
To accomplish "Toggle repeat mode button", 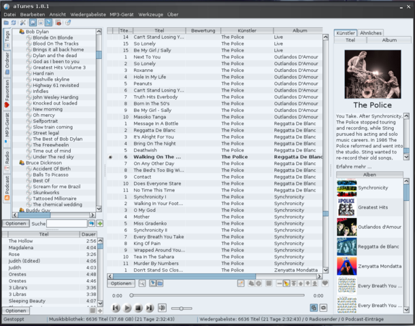I will click(x=323, y=308).
